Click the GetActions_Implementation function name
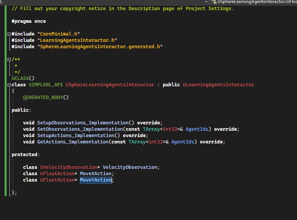Screen dimensions: 297x220 [73, 142]
